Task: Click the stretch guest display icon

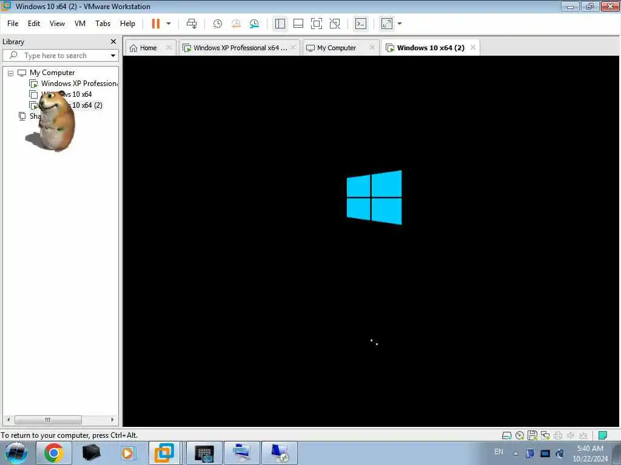Action: point(387,24)
